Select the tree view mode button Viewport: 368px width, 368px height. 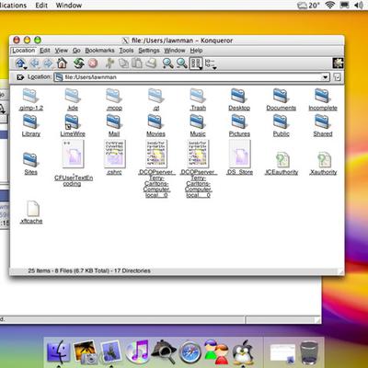click(211, 63)
